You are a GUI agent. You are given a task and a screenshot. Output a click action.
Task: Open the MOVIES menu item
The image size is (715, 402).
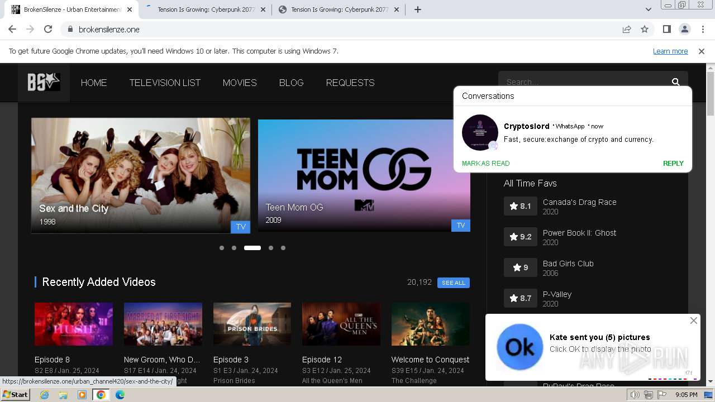point(240,83)
